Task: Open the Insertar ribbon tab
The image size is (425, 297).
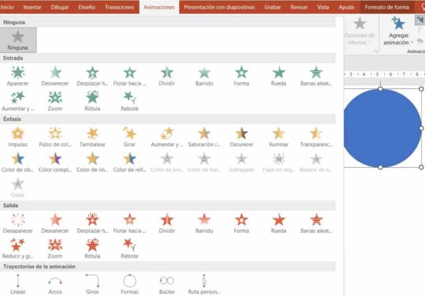Action: click(32, 7)
